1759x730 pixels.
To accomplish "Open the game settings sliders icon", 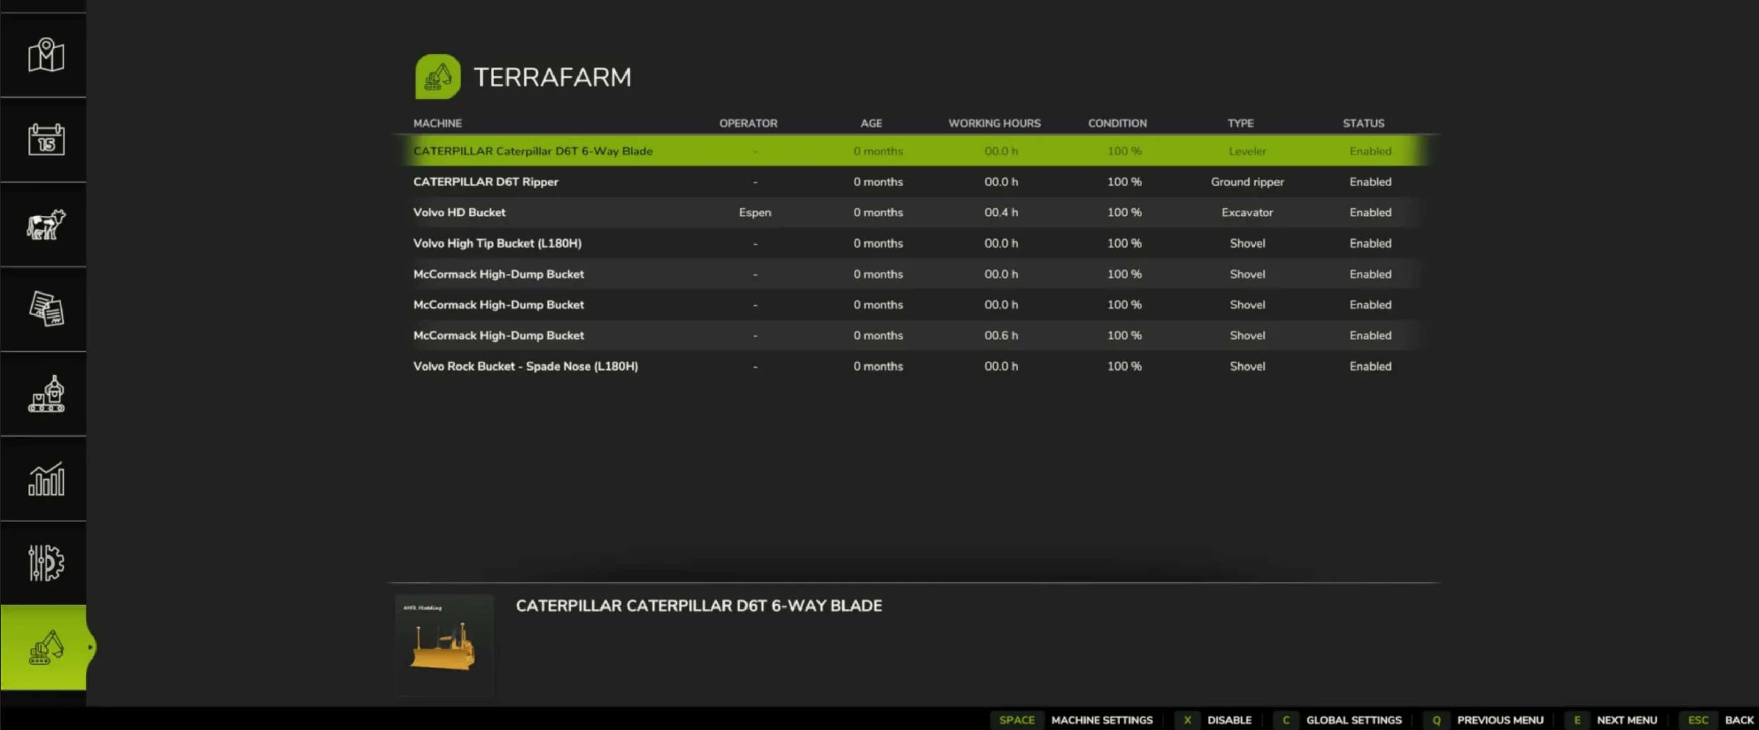I will (x=45, y=564).
